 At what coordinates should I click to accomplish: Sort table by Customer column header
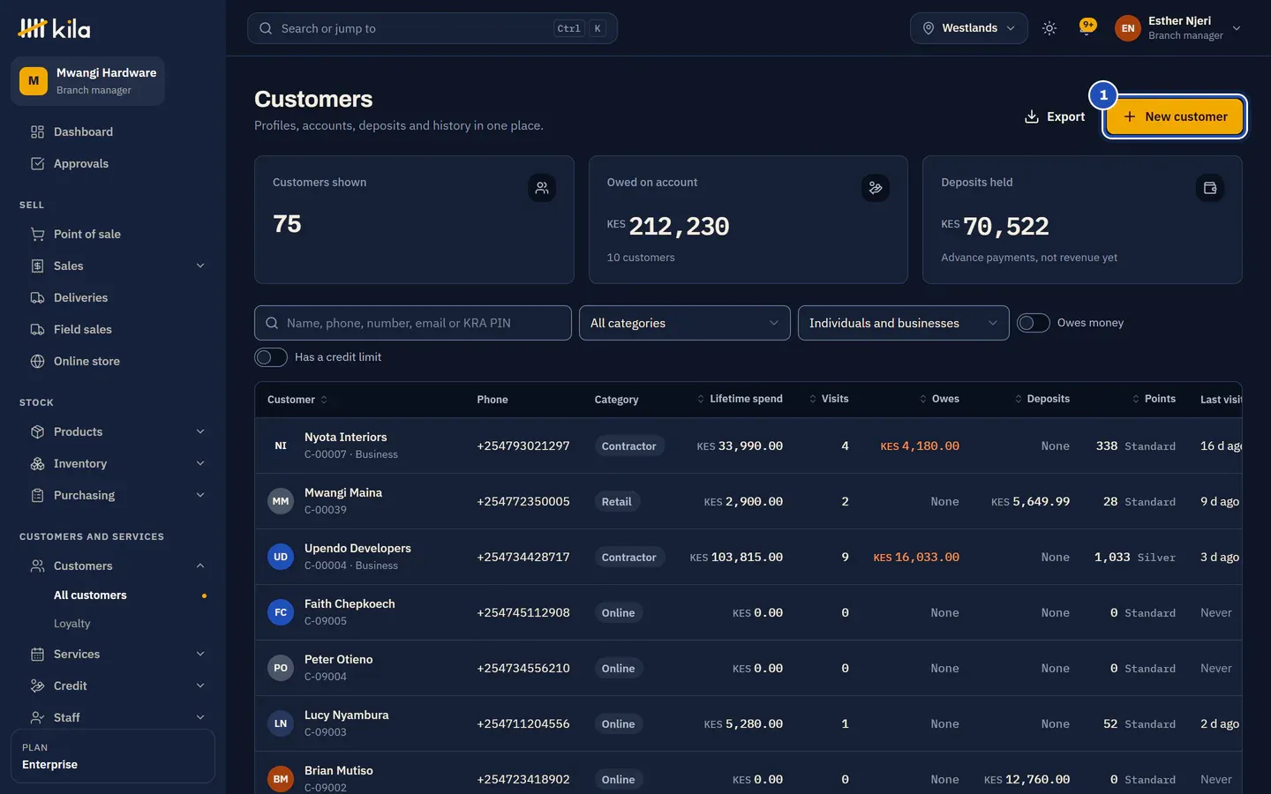[x=297, y=400]
